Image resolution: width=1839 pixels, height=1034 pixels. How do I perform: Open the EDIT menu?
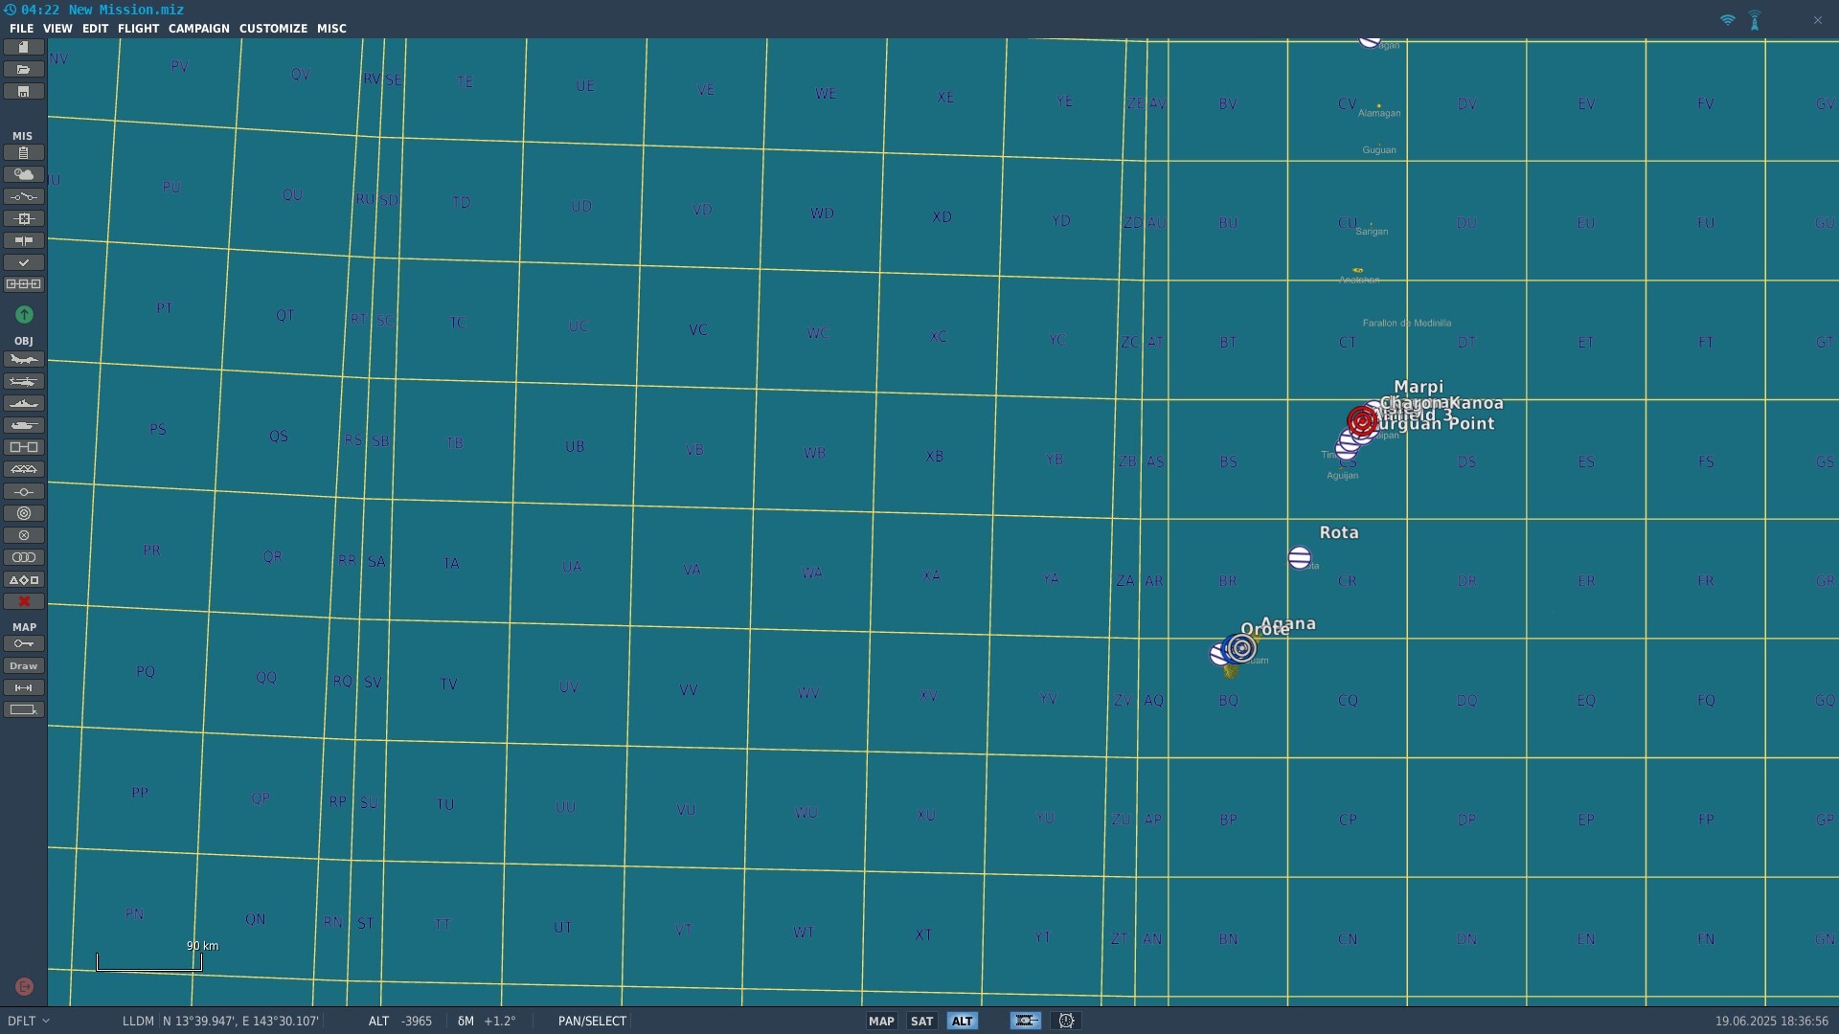(x=95, y=29)
